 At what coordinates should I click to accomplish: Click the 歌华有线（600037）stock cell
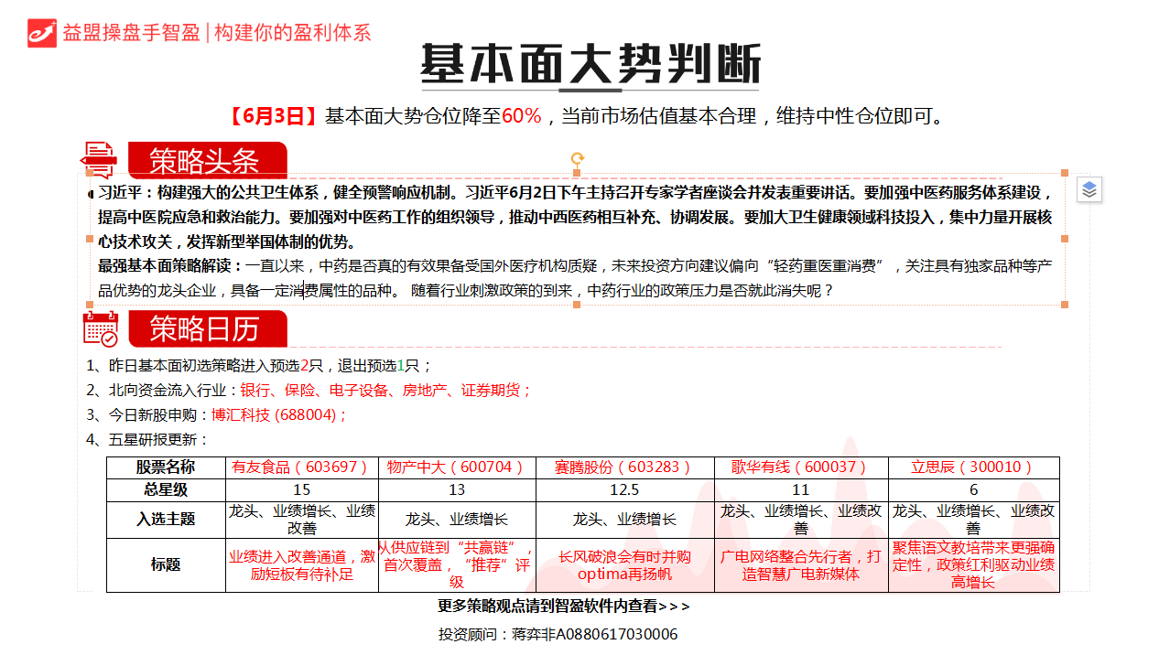pyautogui.click(x=800, y=467)
